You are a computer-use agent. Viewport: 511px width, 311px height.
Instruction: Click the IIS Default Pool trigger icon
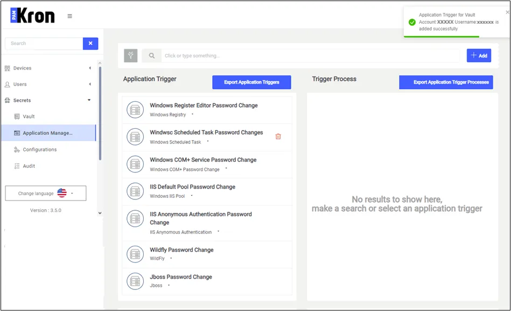coord(135,191)
